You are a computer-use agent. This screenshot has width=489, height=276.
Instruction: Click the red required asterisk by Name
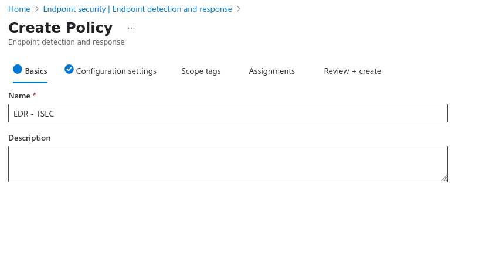(x=35, y=95)
